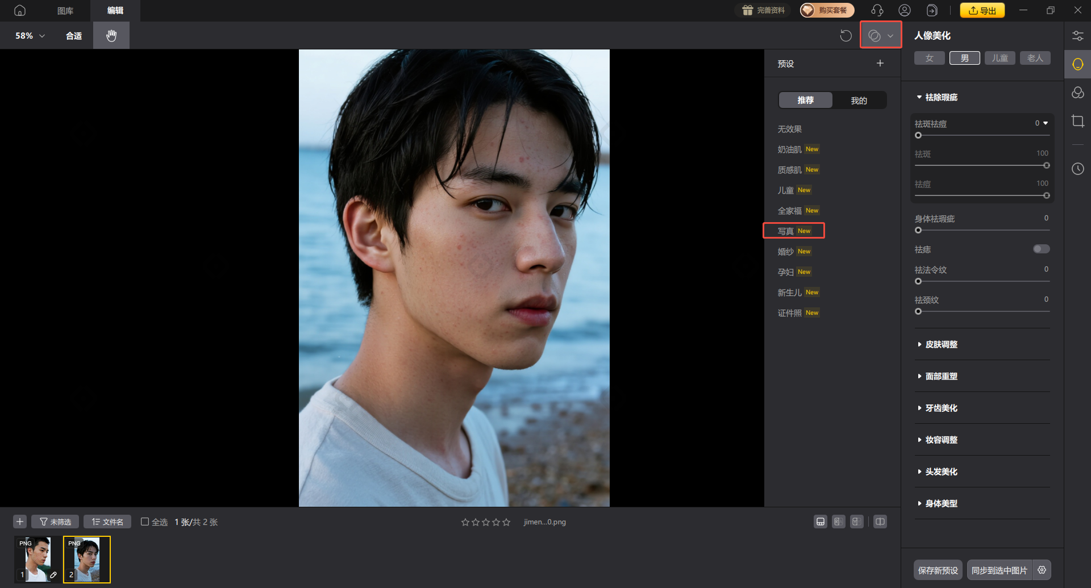Viewport: 1091px width, 588px height.
Task: Select the hand pan tool
Action: tap(111, 35)
